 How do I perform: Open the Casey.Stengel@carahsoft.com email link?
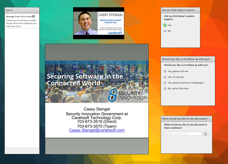(x=97, y=130)
